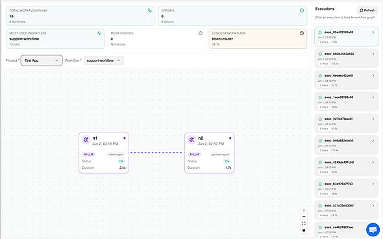The width and height of the screenshot is (383, 239).
Task: Click the purple status dot on node n1
Action: click(x=125, y=138)
